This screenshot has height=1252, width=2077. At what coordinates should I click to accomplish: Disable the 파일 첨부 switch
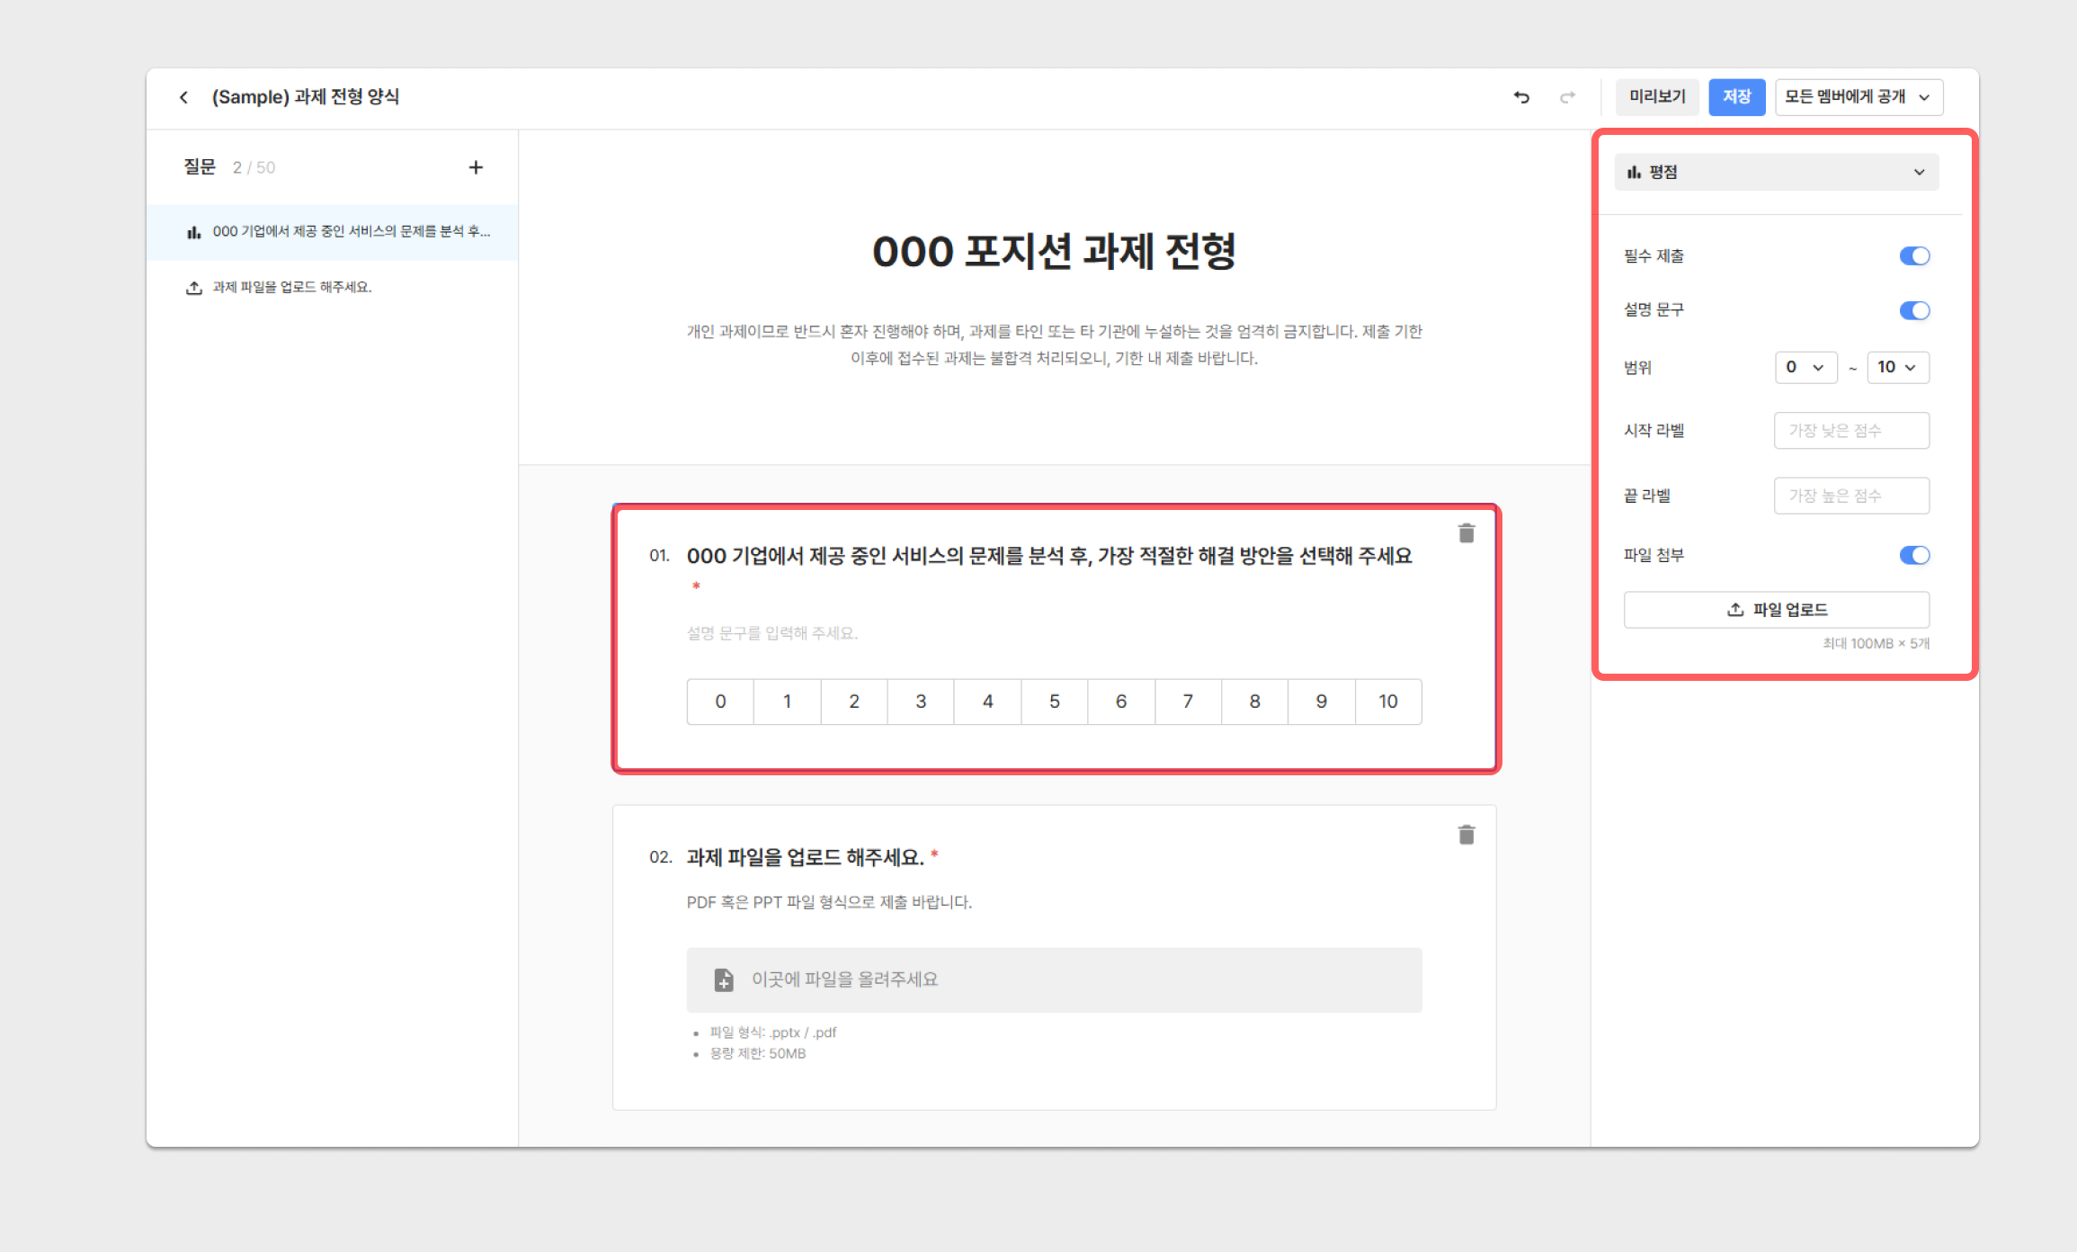(1914, 555)
